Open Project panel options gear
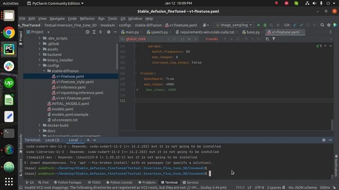Viewport: 339px width, 190px height. pos(109,32)
